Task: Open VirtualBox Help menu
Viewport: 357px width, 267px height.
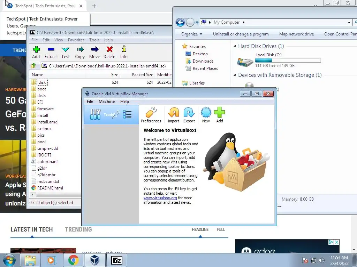Action: coord(124,102)
